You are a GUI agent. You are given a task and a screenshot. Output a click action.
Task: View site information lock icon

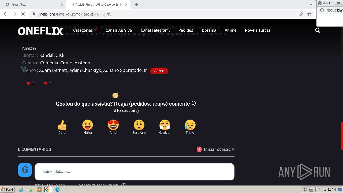(34, 14)
